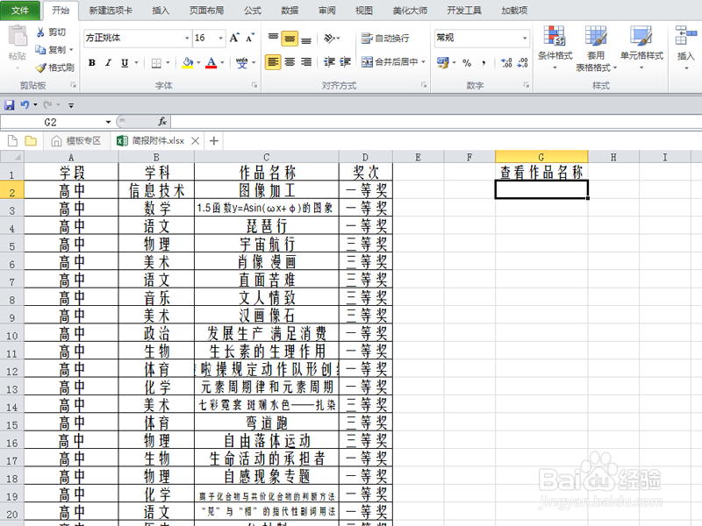The width and height of the screenshot is (702, 526).
Task: Toggle center horizontal alignment
Action: [x=290, y=62]
